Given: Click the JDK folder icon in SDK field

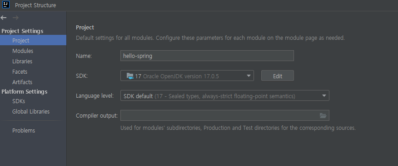Looking at the screenshot, I should tap(130, 76).
